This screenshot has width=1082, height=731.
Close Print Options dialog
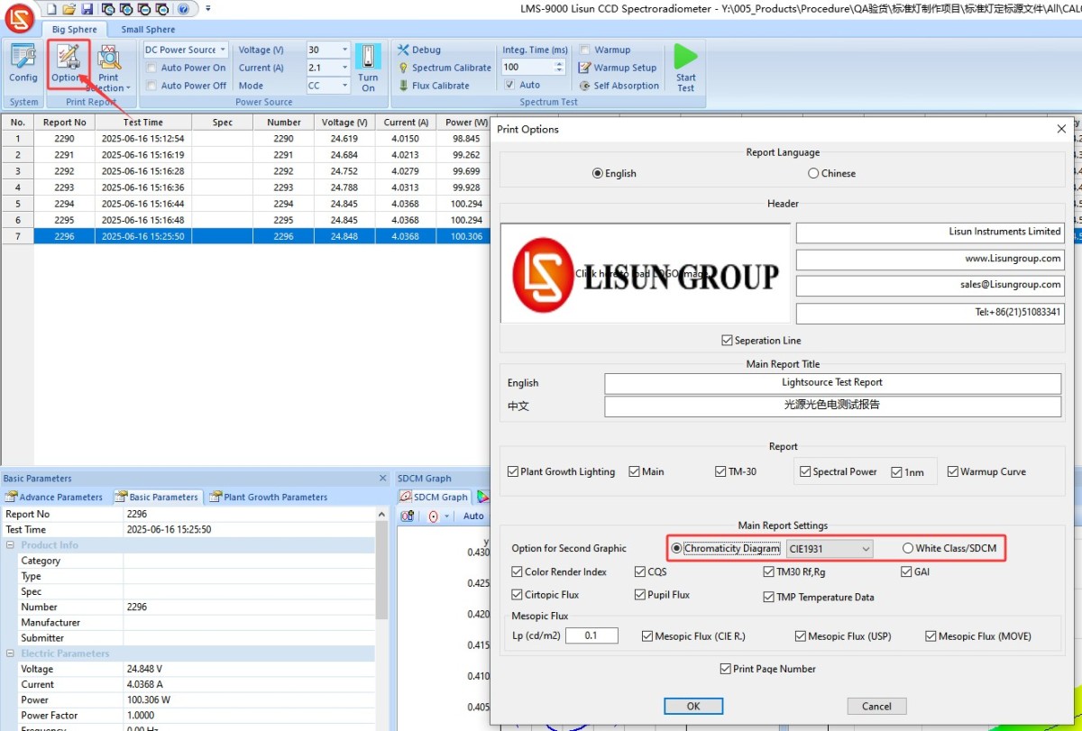coord(1061,129)
